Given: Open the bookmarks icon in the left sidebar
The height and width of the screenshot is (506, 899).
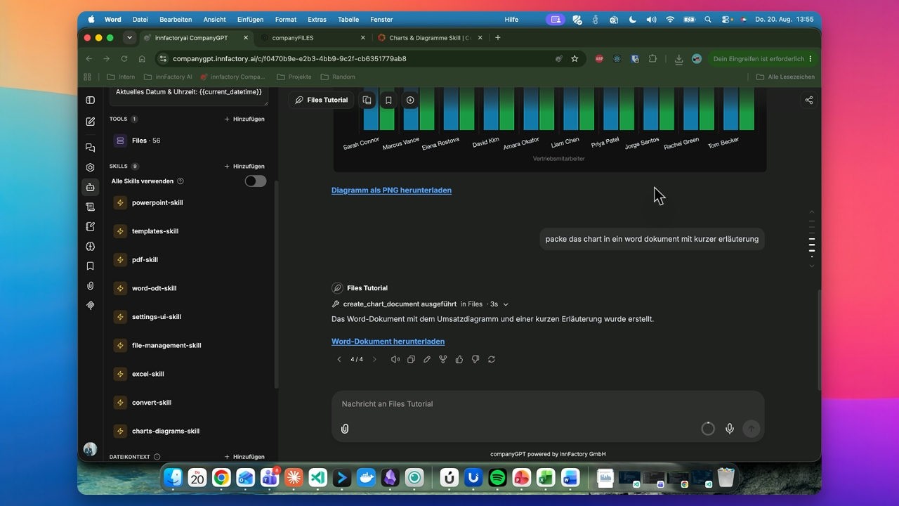Looking at the screenshot, I should point(90,266).
